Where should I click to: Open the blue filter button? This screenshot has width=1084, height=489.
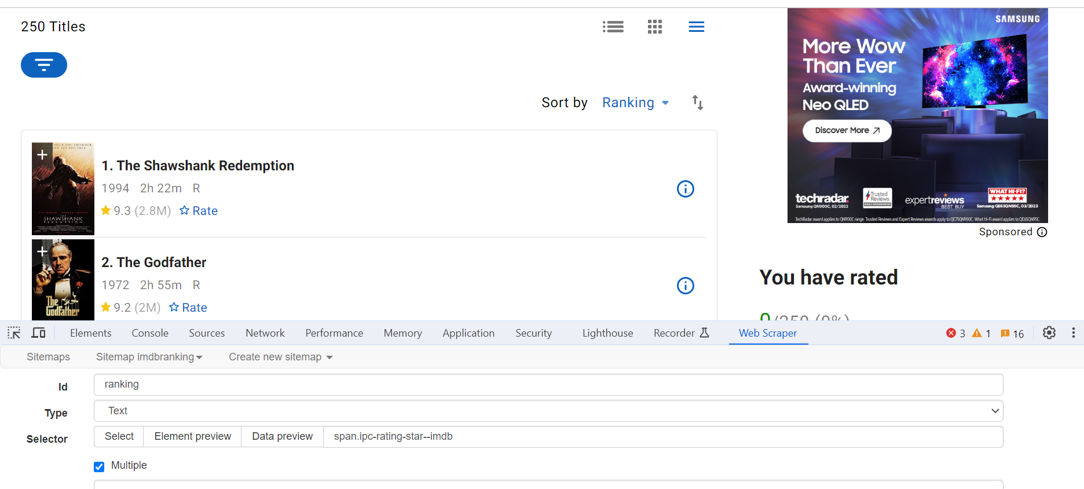coord(44,65)
